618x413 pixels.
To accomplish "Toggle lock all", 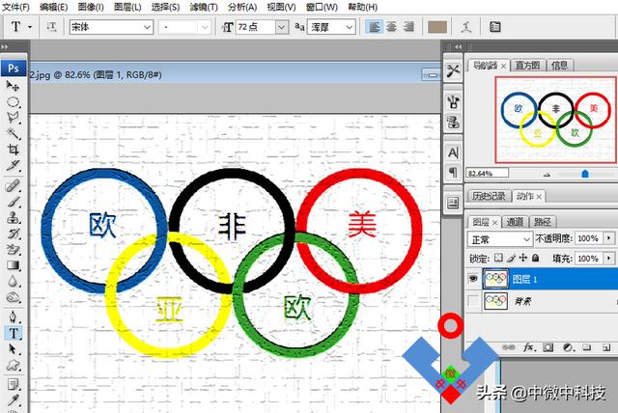I will [535, 258].
